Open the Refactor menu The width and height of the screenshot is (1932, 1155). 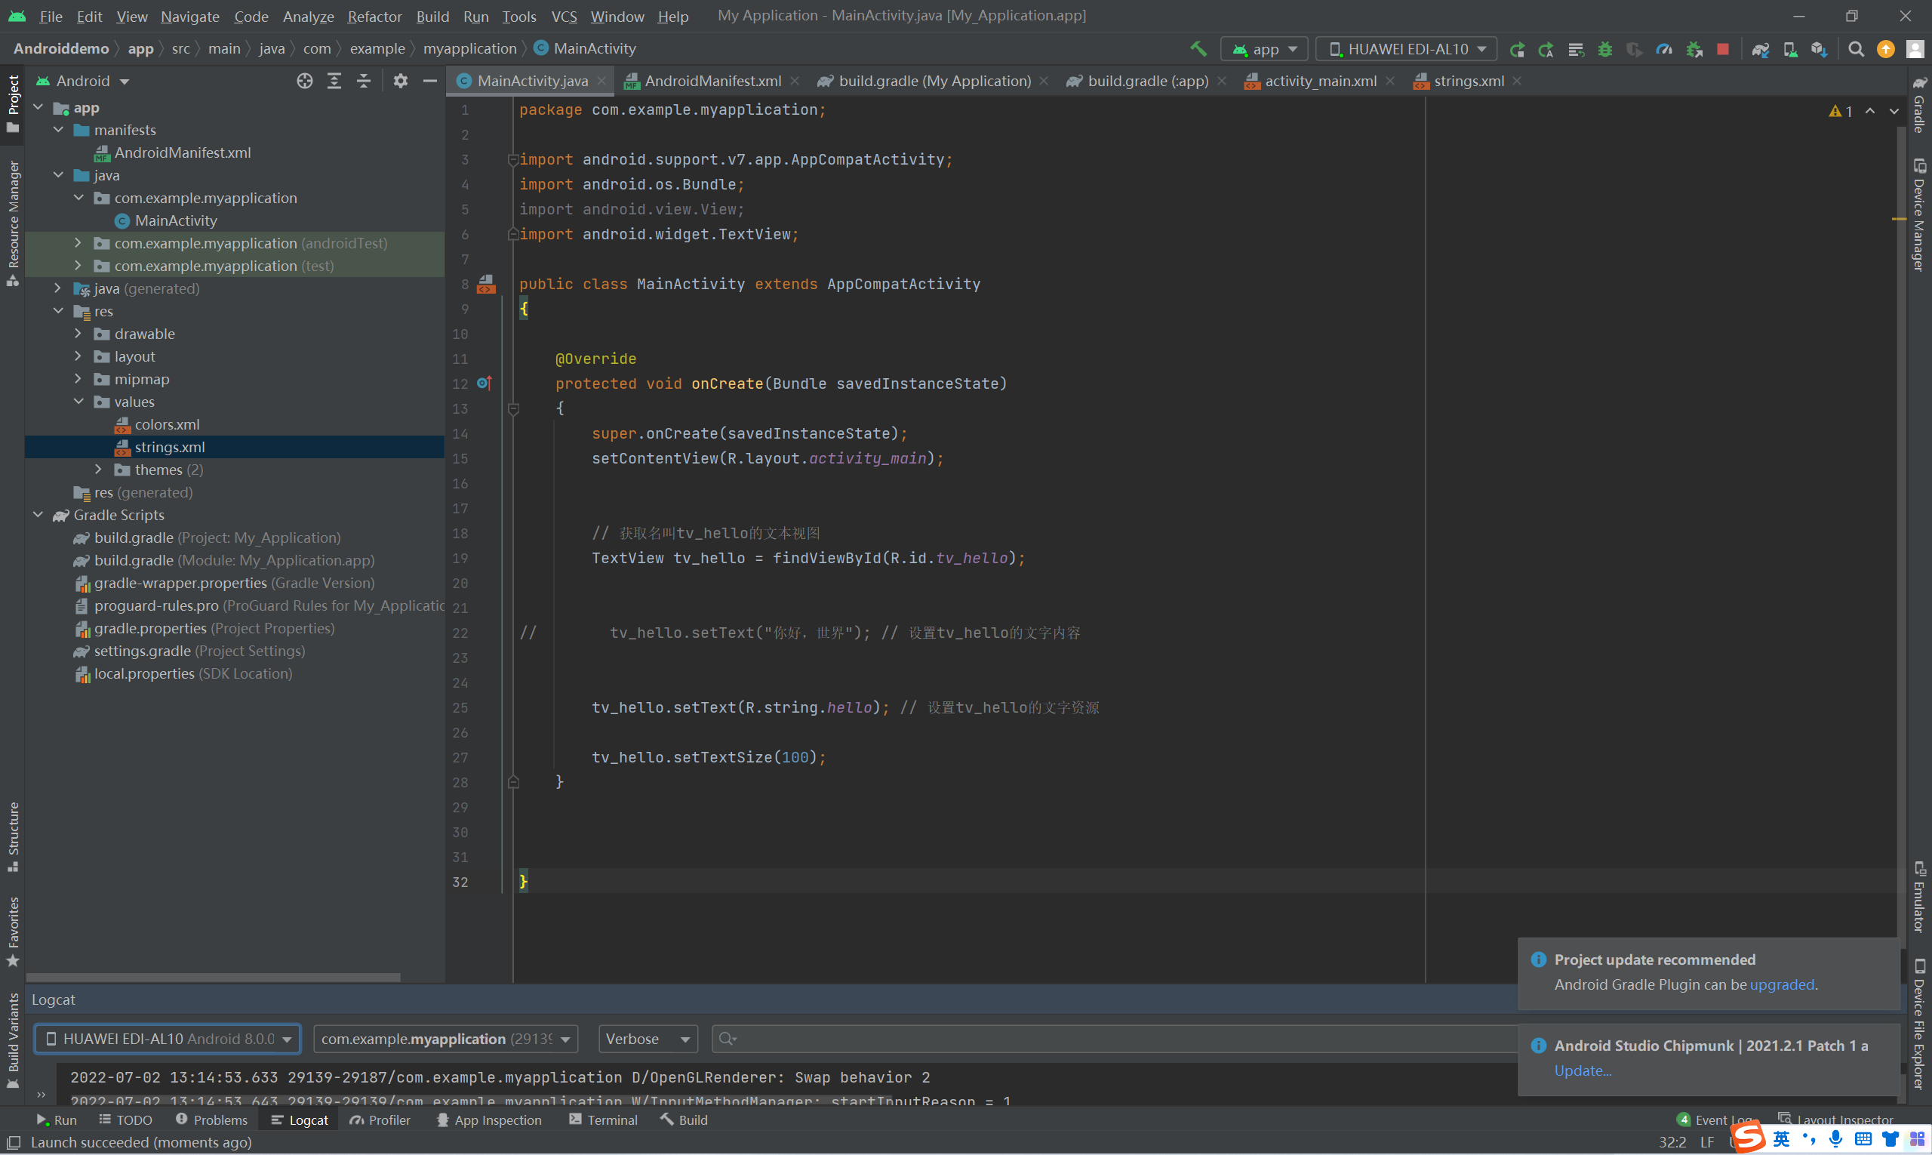coord(374,17)
